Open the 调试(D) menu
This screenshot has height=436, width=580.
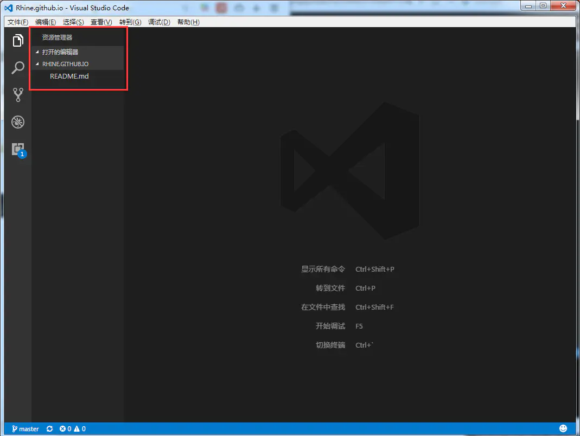point(159,22)
